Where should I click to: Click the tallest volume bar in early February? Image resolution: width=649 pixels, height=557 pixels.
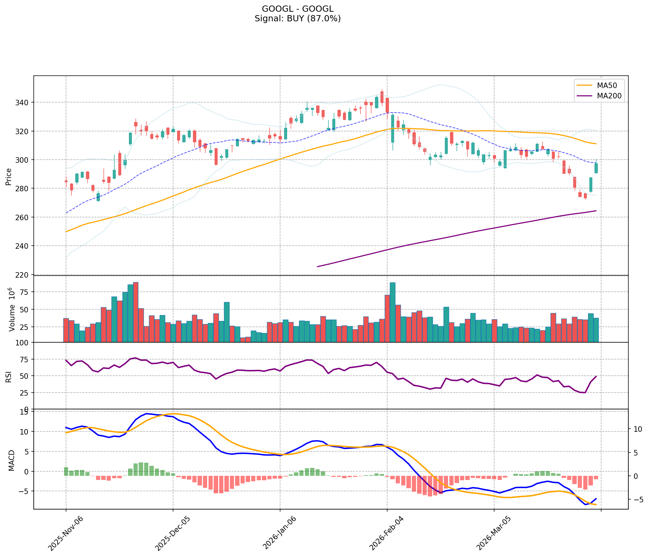click(x=392, y=312)
